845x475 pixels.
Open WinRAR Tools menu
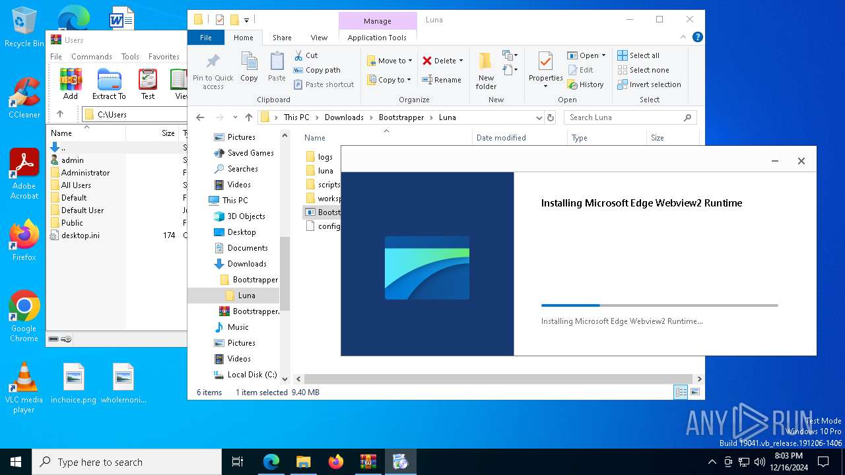coord(130,57)
